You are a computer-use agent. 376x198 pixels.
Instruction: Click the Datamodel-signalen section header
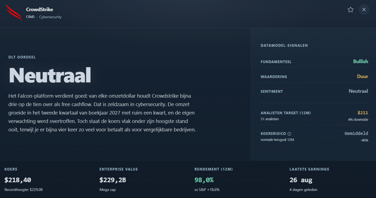tap(284, 45)
